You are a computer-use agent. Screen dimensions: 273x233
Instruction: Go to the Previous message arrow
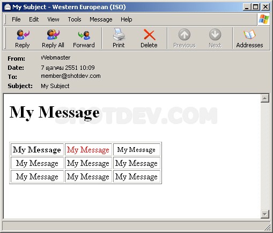pyautogui.click(x=185, y=34)
